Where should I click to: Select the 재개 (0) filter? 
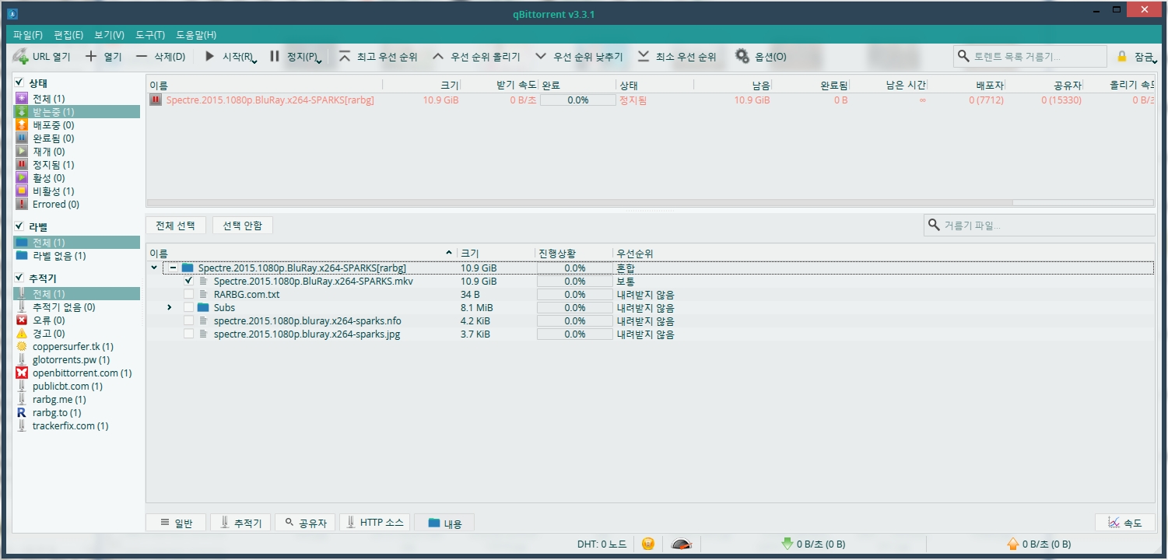(x=76, y=151)
